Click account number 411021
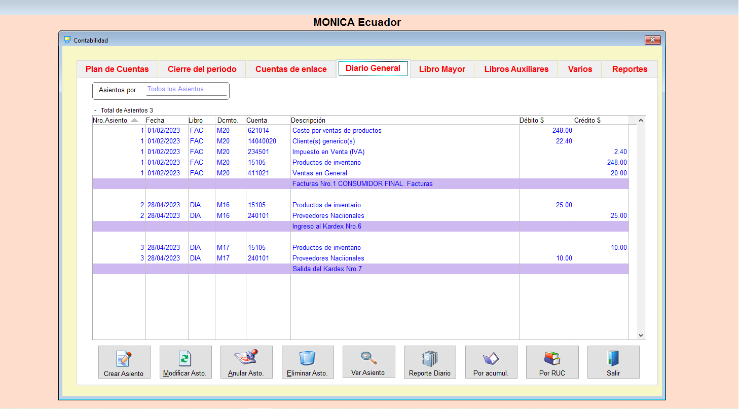This screenshot has width=740, height=412. point(258,173)
